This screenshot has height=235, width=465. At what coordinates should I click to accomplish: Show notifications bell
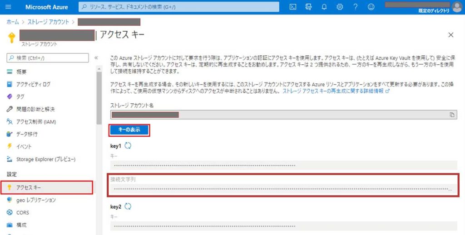pos(324,7)
